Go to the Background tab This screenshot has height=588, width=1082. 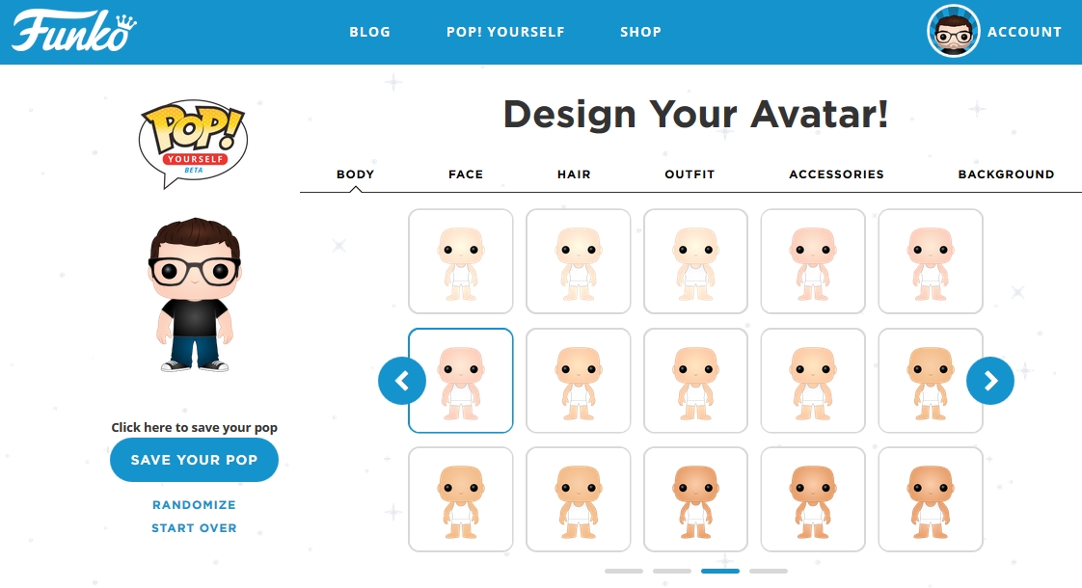coord(1006,174)
